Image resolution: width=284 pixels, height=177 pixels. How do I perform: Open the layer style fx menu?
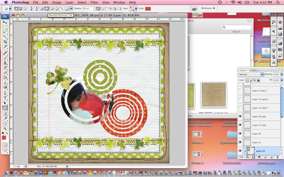click(247, 157)
